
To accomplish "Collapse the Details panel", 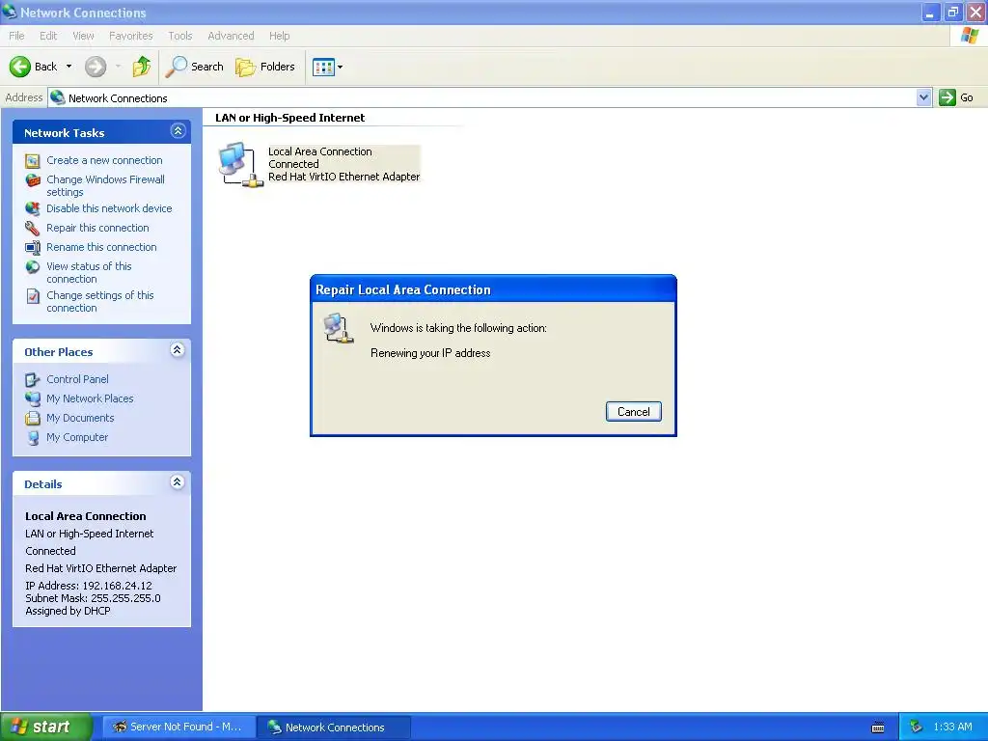I will [178, 482].
